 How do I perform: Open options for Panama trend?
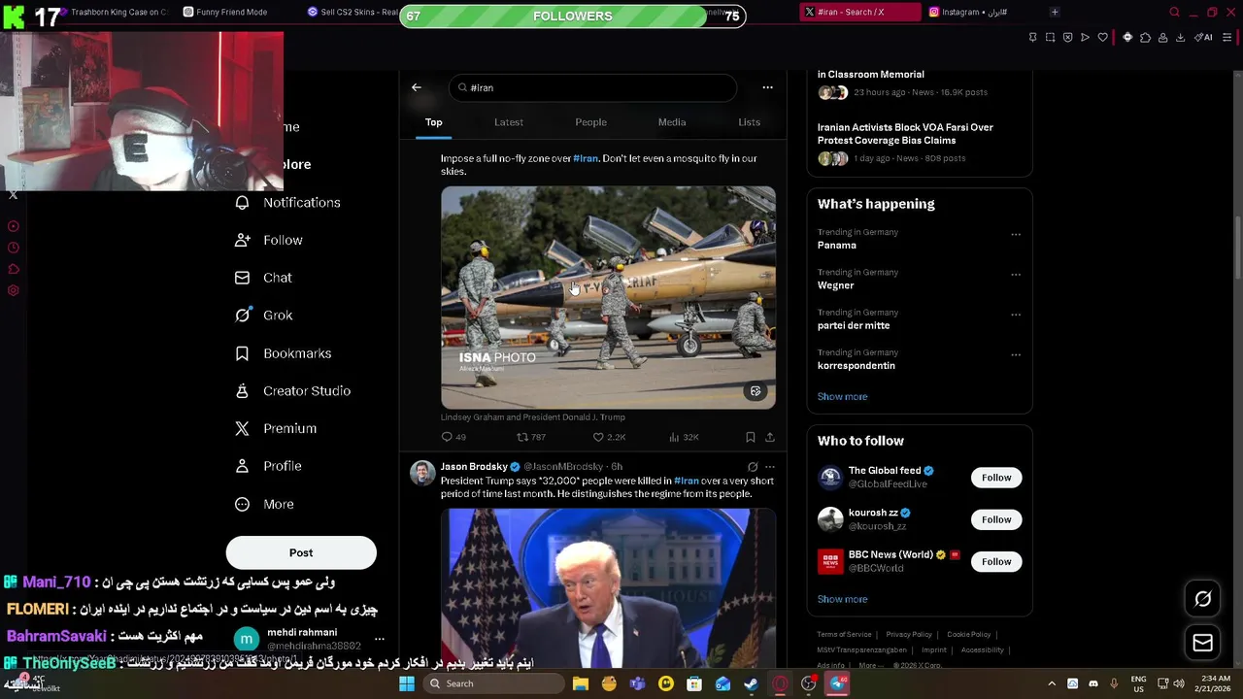pyautogui.click(x=1016, y=234)
